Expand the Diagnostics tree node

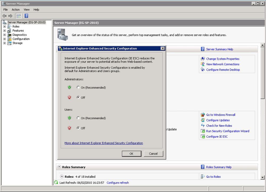click(x=5, y=35)
